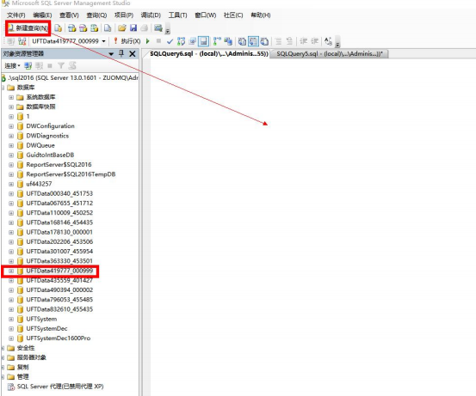Click inside the SQLQuery6 editor area
Viewport: 476px width, 396px height.
(x=312, y=228)
